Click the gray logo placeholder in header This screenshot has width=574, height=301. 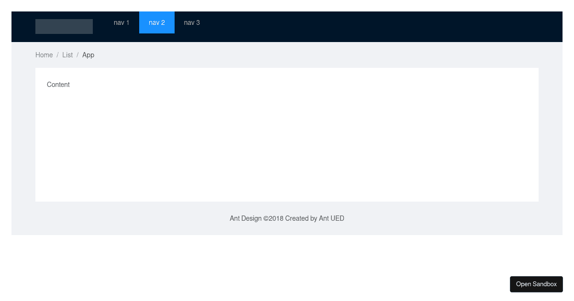[64, 26]
